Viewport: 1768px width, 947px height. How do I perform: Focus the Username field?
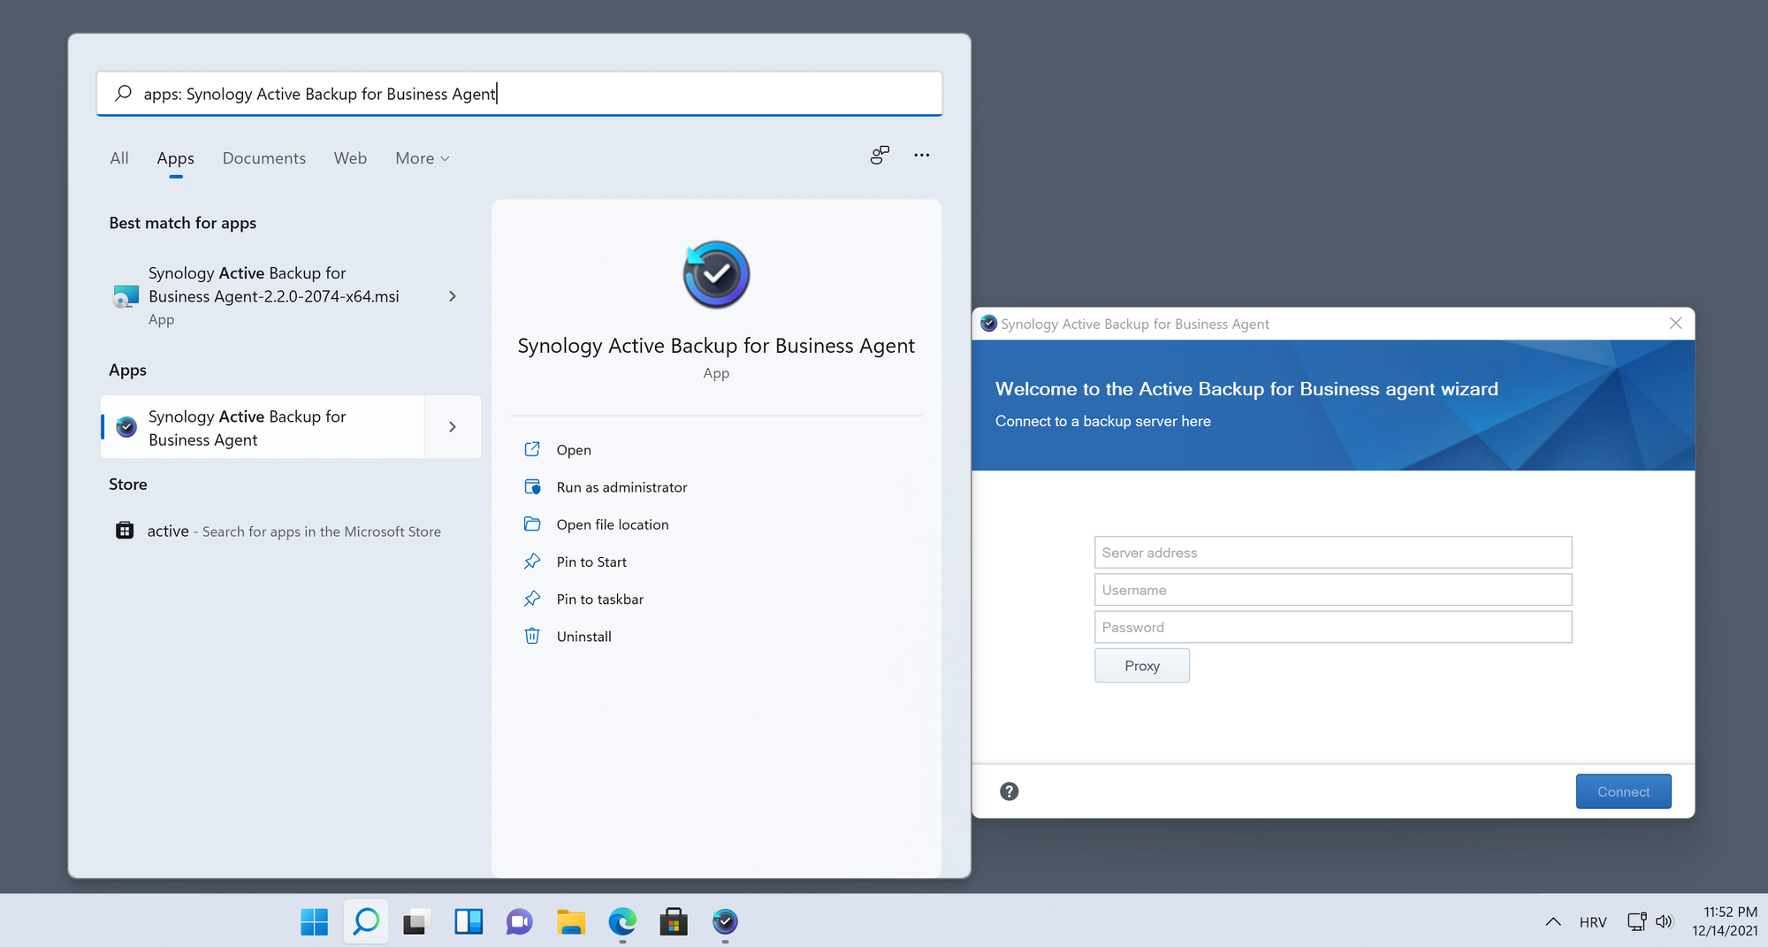tap(1333, 590)
